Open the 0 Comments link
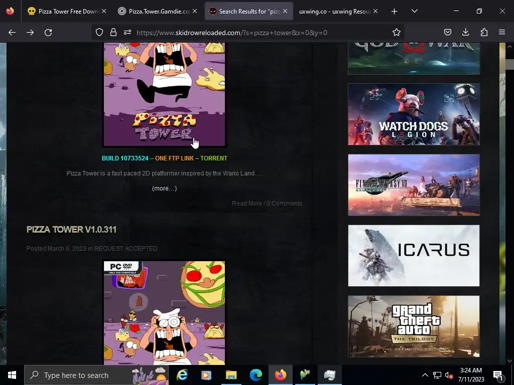Image resolution: width=514 pixels, height=385 pixels. [x=285, y=204]
